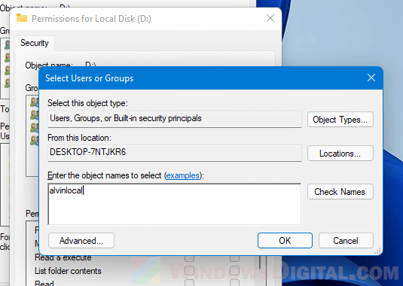The width and height of the screenshot is (403, 286).
Task: Click the Locations button
Action: coord(340,154)
